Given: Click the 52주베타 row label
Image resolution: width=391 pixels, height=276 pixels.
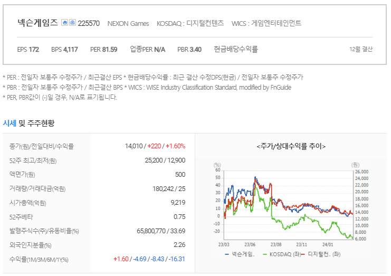Looking at the screenshot, I should coord(21,217).
